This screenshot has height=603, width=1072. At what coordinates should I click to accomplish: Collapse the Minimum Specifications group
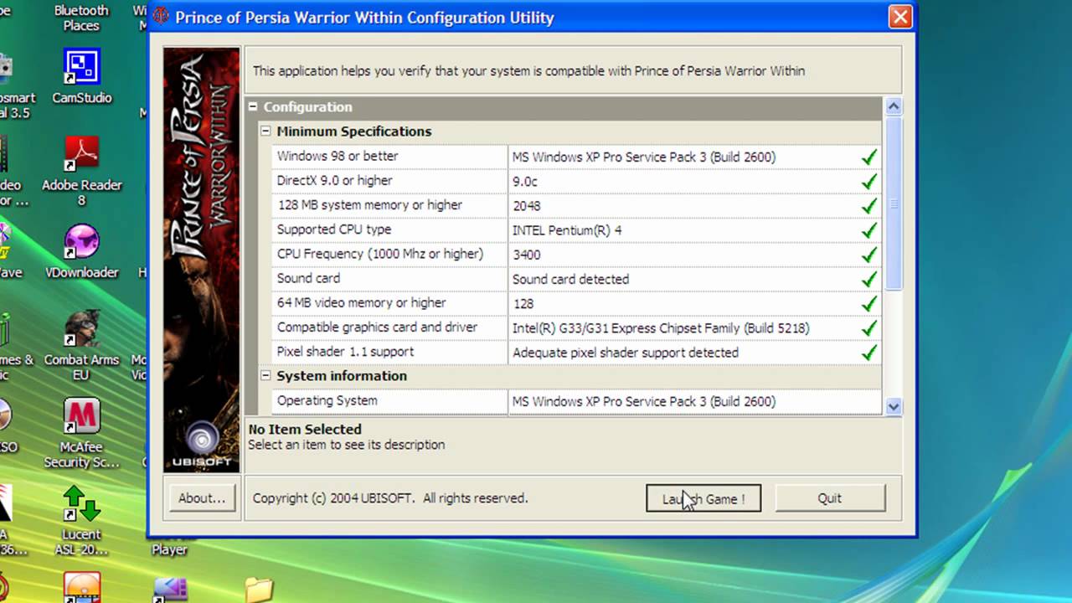(x=265, y=131)
